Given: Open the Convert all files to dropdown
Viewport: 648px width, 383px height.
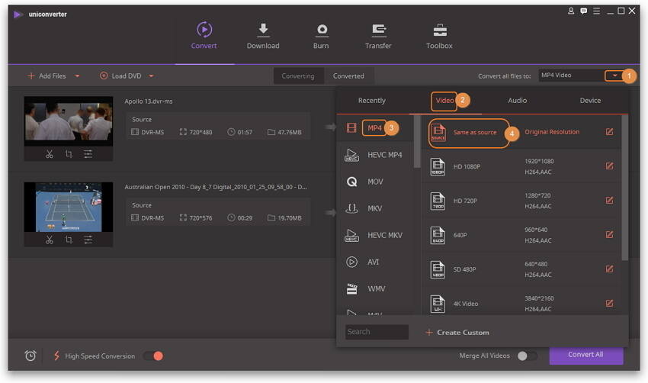Looking at the screenshot, I should [x=614, y=76].
